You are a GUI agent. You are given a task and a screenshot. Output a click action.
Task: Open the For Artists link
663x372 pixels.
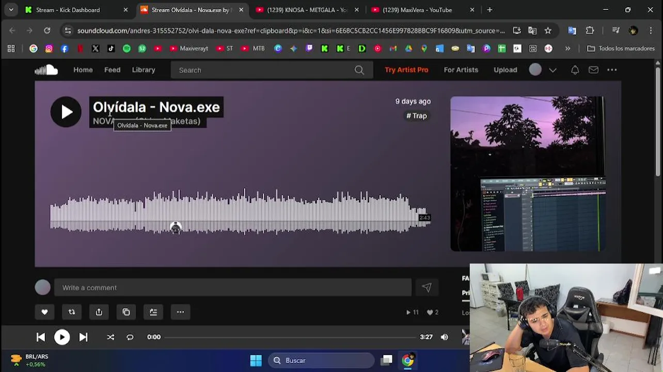click(x=461, y=70)
